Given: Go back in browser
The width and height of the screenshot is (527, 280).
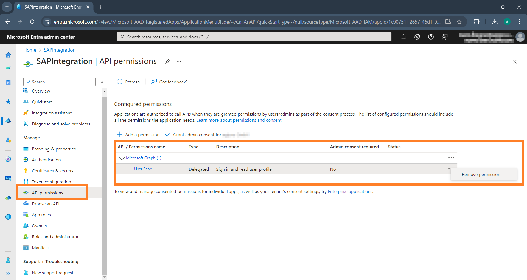Looking at the screenshot, I should [x=8, y=22].
